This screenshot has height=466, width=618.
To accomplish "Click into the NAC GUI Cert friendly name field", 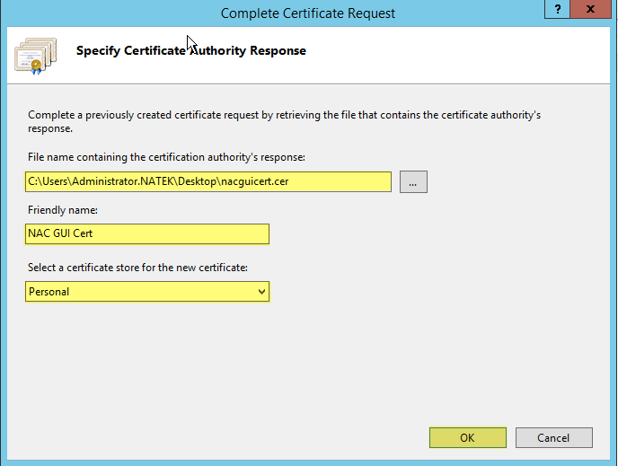I will coord(147,233).
